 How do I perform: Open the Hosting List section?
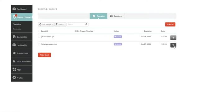(x=22, y=45)
